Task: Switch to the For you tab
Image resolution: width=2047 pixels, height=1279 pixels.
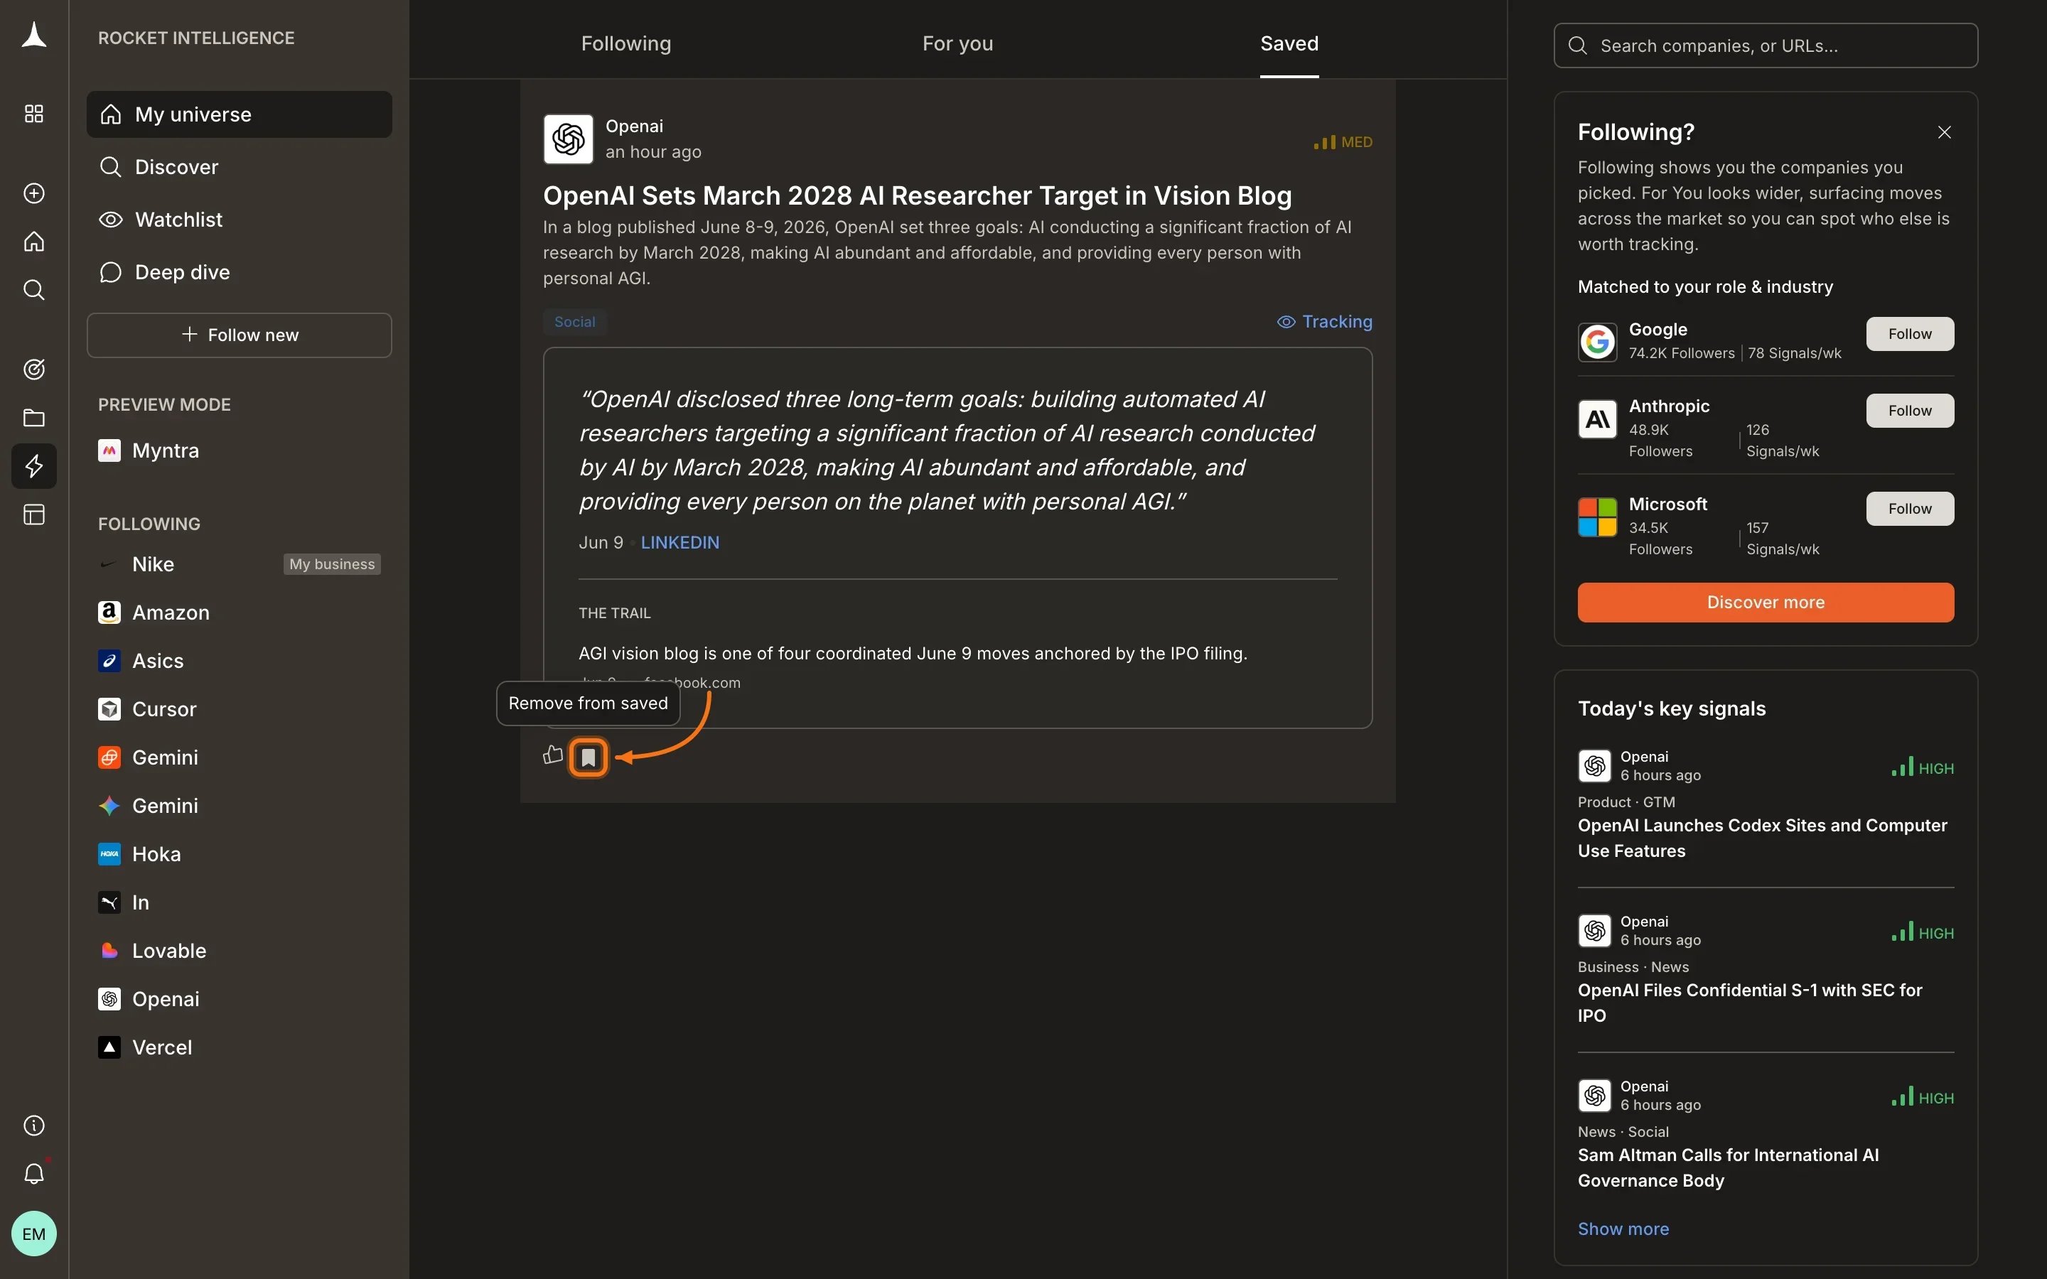Action: 957,43
